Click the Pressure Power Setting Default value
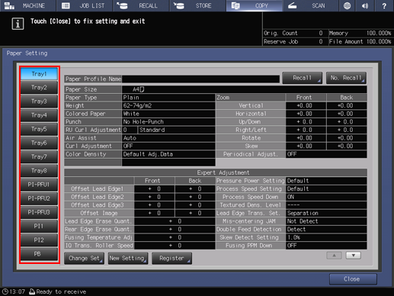 [x=326, y=181]
